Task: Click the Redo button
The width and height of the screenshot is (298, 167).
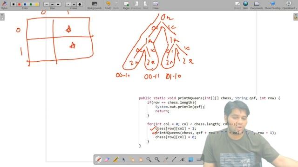Action: tap(116, 5)
